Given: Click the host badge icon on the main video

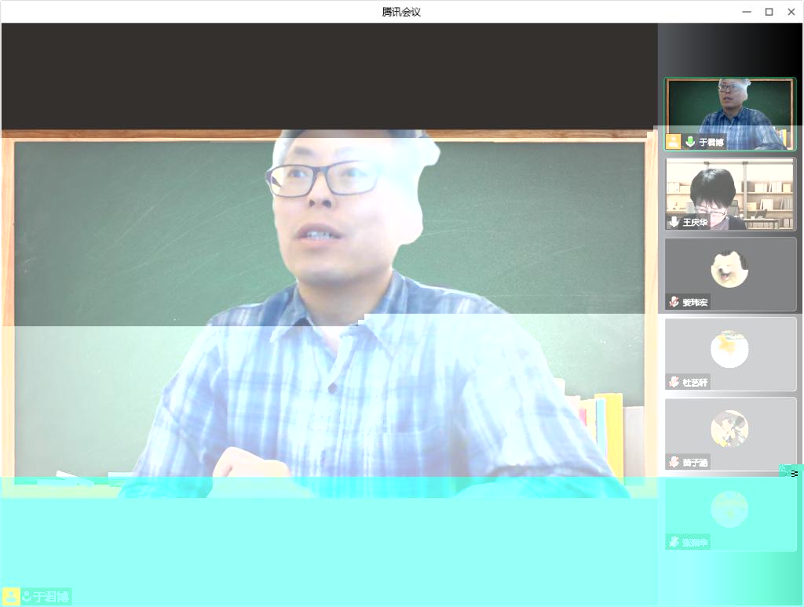Looking at the screenshot, I should pyautogui.click(x=11, y=597).
